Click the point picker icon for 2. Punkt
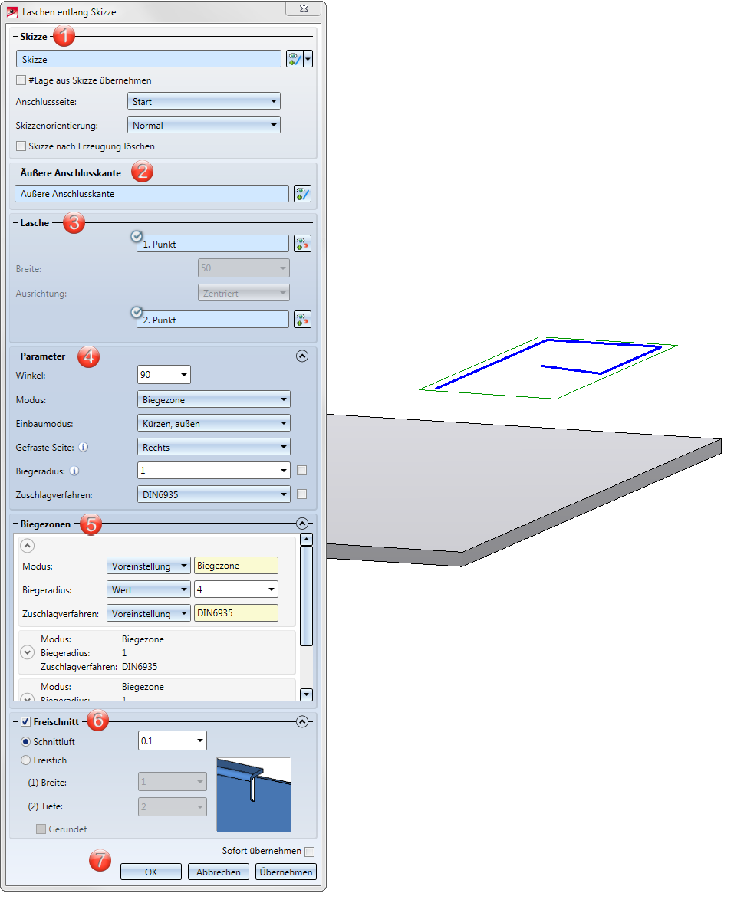Viewport: 734px width, 903px height. click(302, 320)
